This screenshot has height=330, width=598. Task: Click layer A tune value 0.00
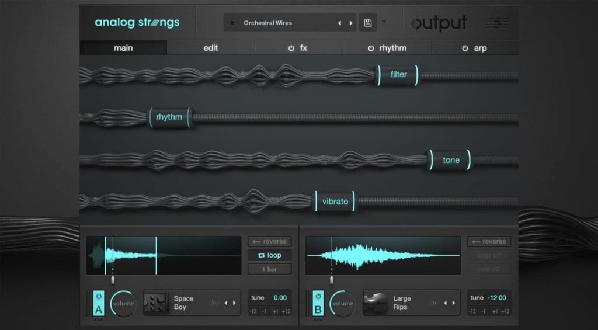click(280, 298)
